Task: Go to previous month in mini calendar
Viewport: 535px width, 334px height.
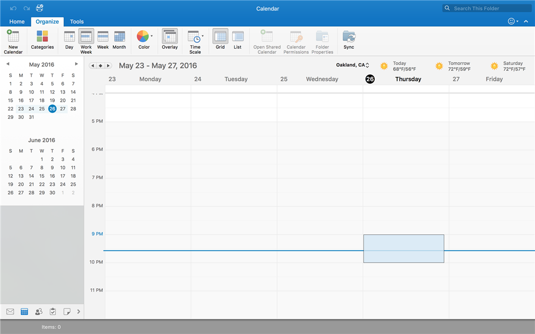Action: coord(7,64)
